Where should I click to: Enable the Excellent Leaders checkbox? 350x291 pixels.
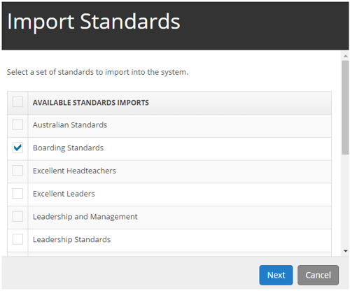pyautogui.click(x=17, y=193)
